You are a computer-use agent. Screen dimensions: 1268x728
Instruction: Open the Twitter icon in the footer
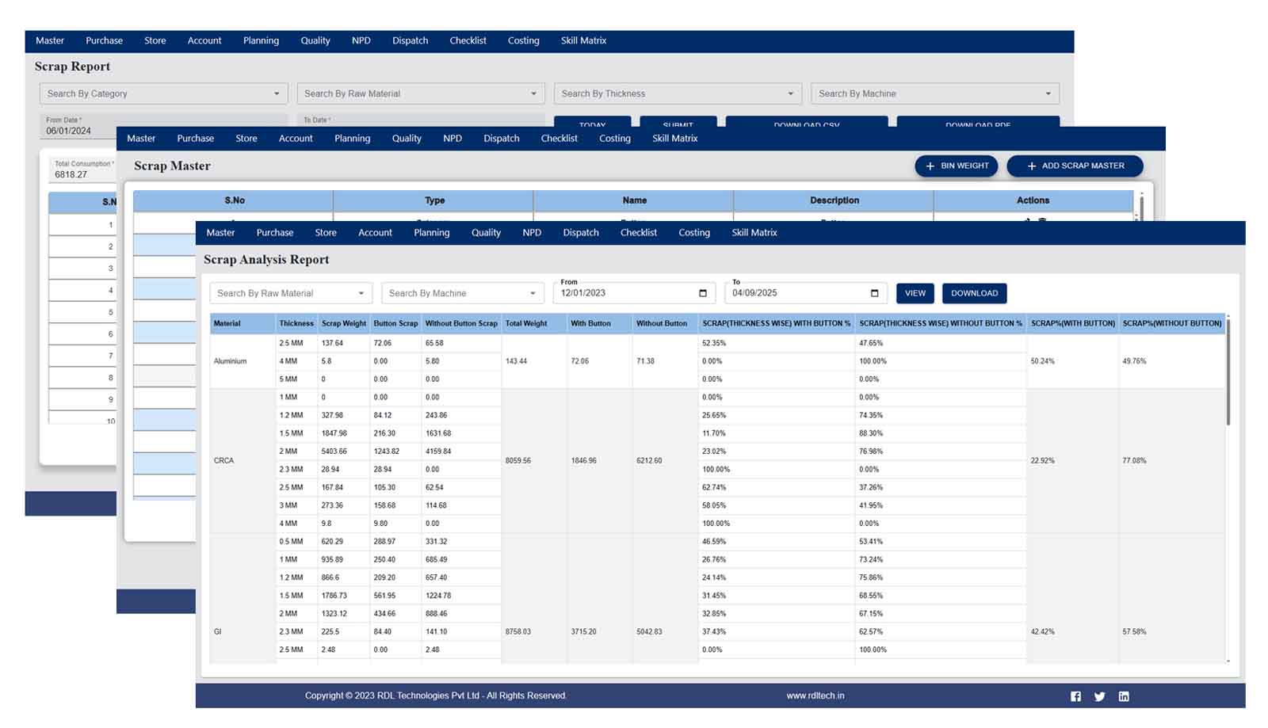[x=1100, y=696]
